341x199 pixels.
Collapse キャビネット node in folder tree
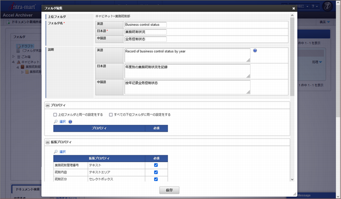[14, 62]
